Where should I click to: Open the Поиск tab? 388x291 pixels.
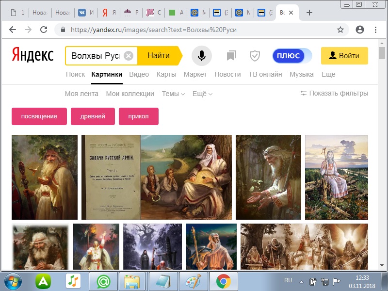point(76,74)
